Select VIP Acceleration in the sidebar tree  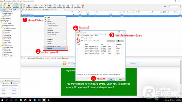[x=6, y=18]
